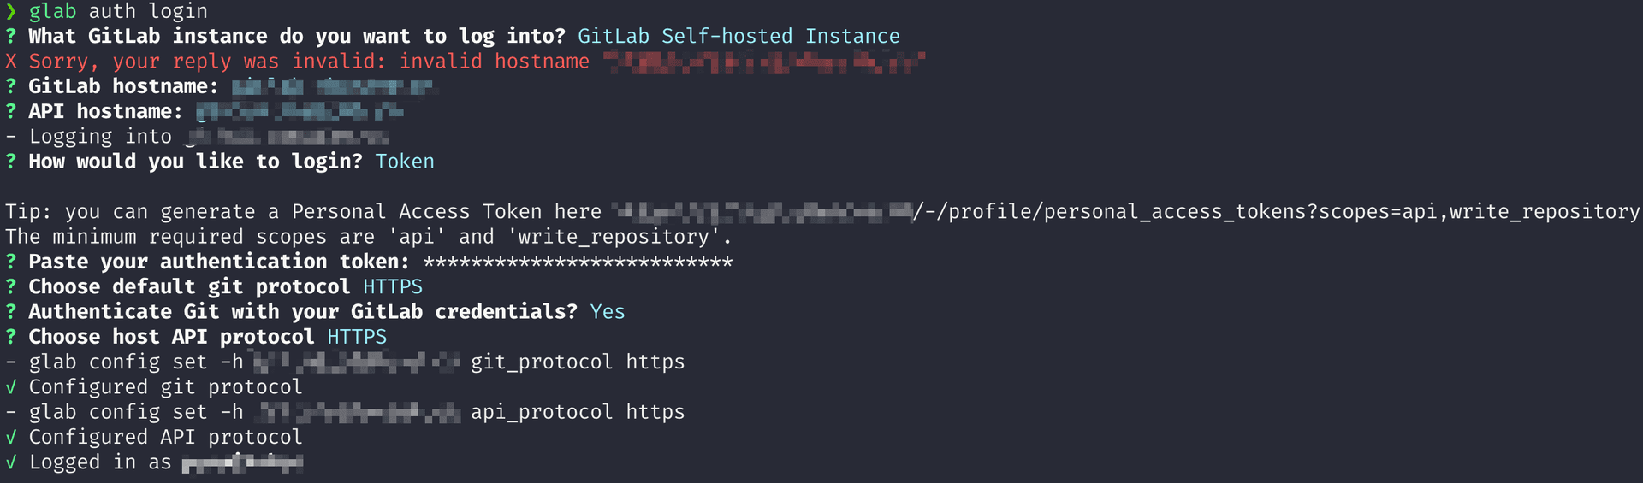Click the 'GitLab Self-hosted Instance' answer
This screenshot has width=1643, height=483.
pos(738,37)
